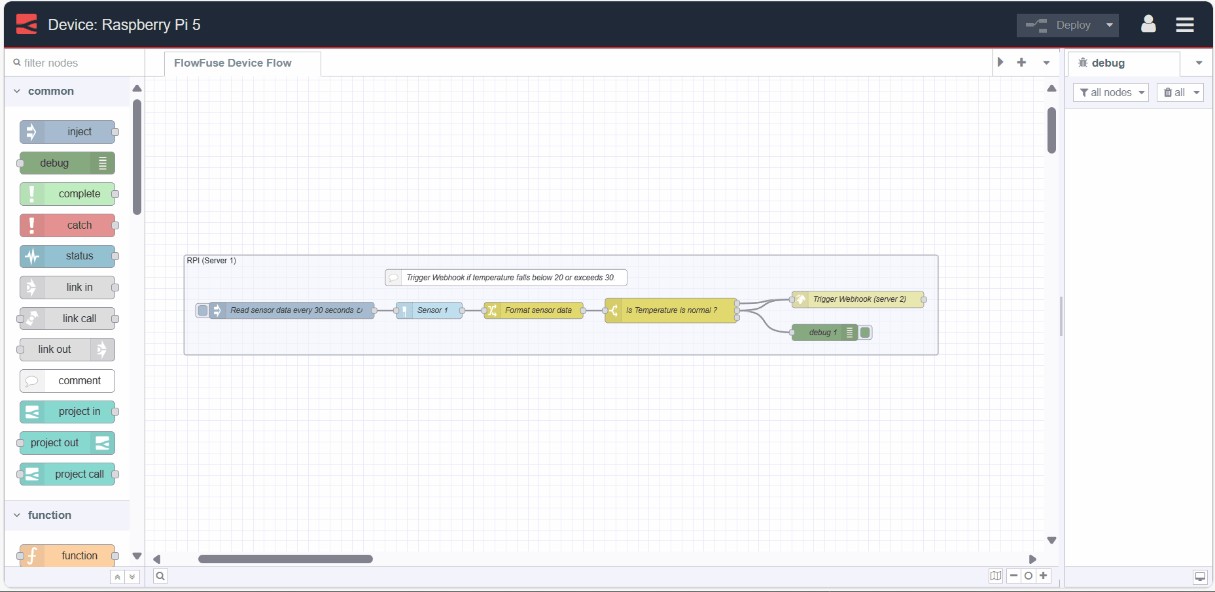Open the main hamburger menu
1215x592 pixels.
pyautogui.click(x=1184, y=24)
